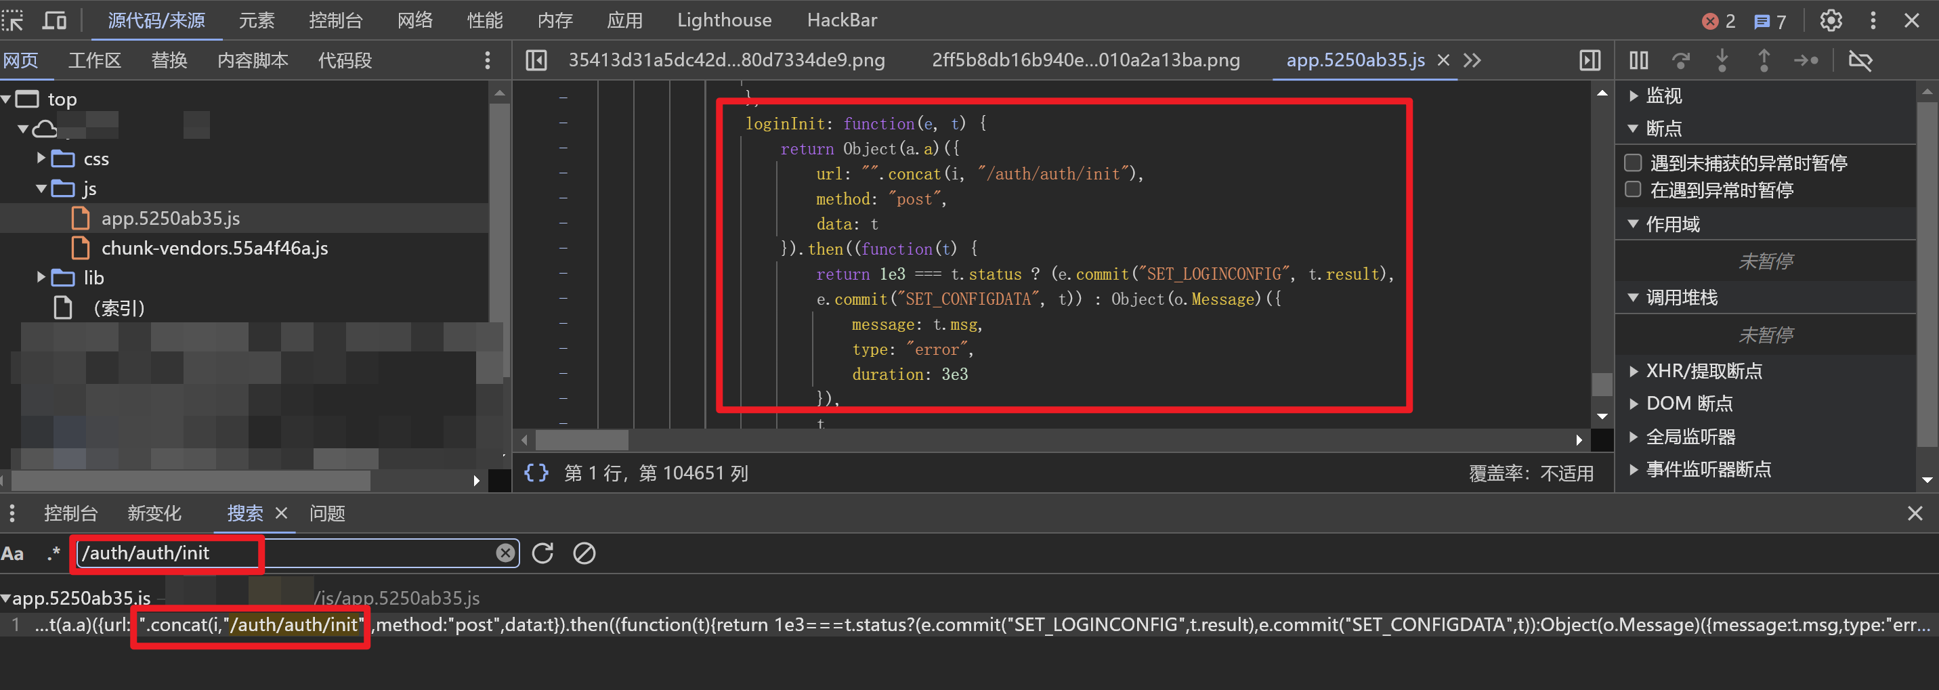Expand 全局监听器 section
This screenshot has width=1939, height=690.
point(1634,437)
